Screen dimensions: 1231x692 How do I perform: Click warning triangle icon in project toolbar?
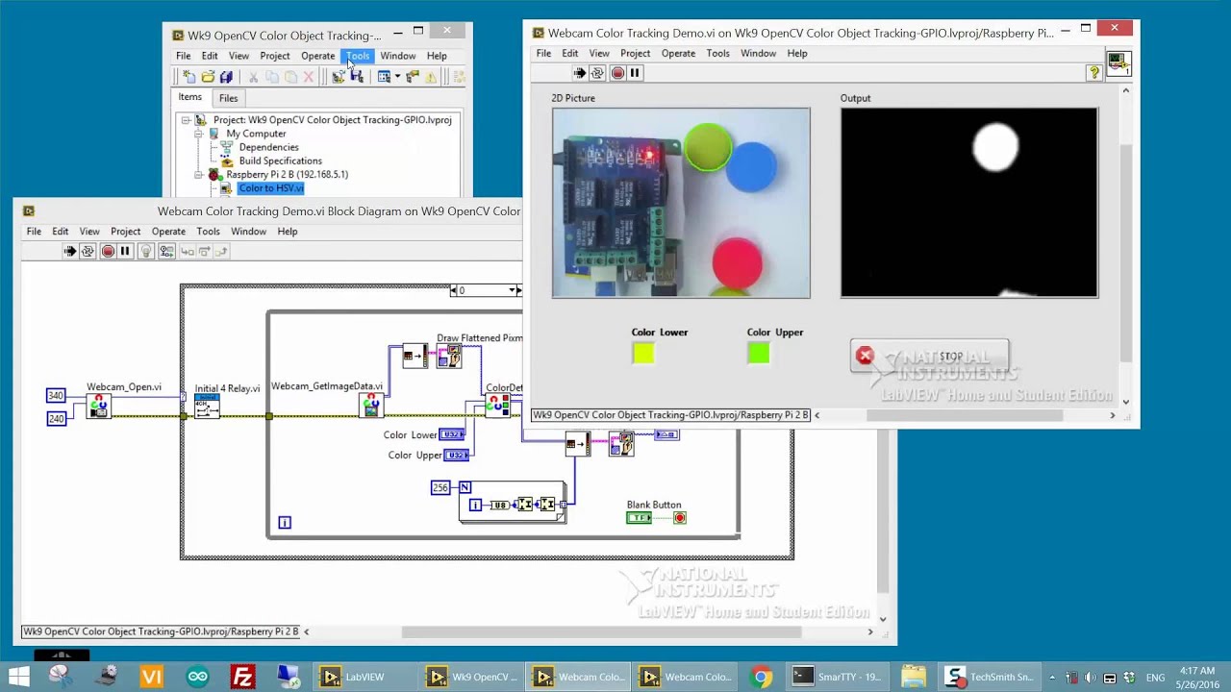click(431, 77)
